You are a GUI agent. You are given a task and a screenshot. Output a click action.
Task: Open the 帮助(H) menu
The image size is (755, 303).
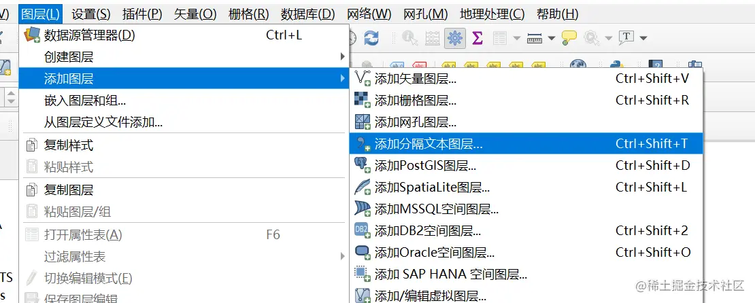tap(558, 14)
